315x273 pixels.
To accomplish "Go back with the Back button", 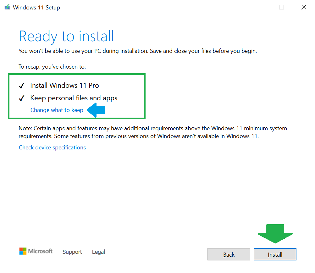I will [229, 254].
